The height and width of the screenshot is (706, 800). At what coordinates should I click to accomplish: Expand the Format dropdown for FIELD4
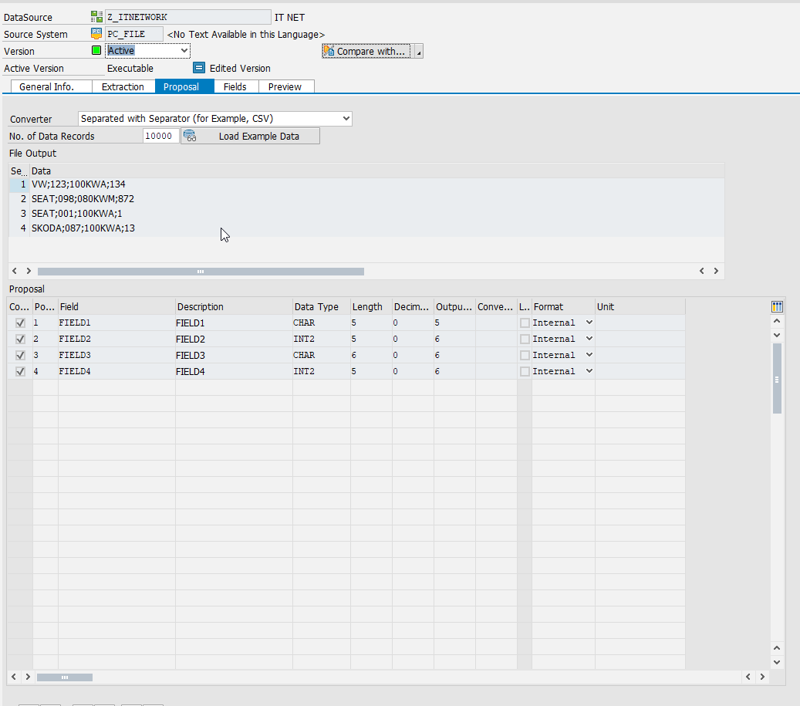point(589,371)
